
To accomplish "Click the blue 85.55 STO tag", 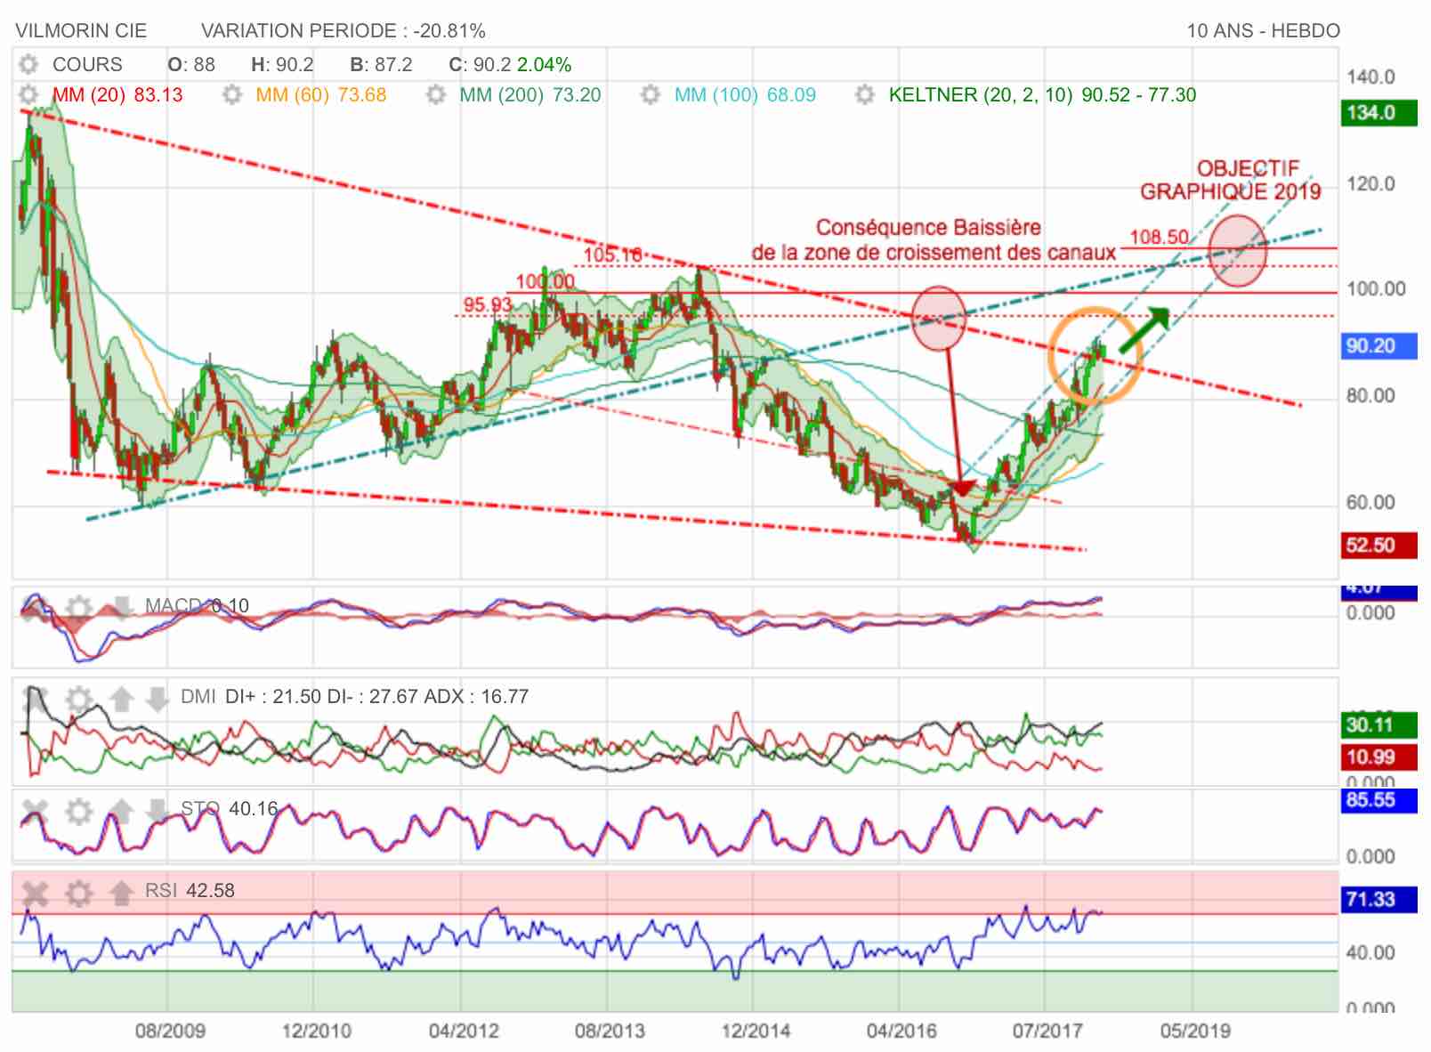I will point(1378,799).
